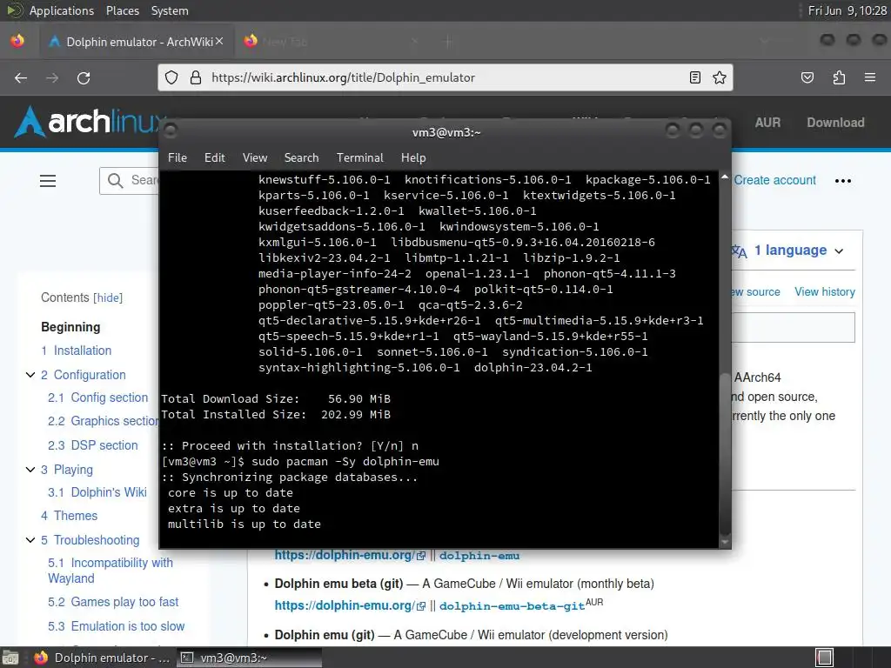Open the dolphin-emu-beta-git AUR package link

(x=512, y=606)
